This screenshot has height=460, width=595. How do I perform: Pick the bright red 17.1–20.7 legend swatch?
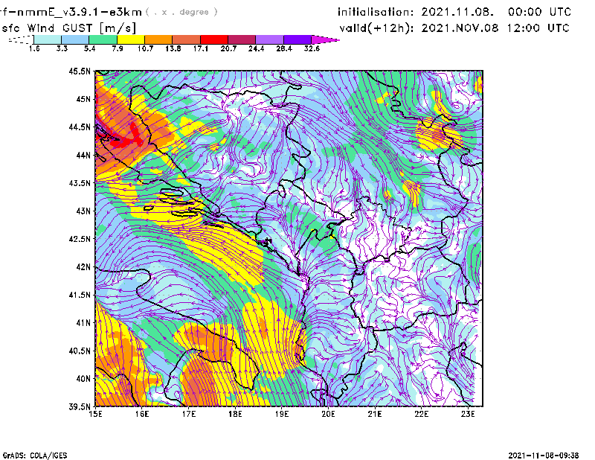click(214, 39)
